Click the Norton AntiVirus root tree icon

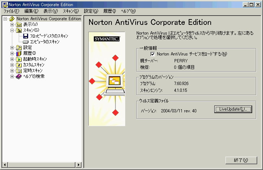(x=12, y=19)
